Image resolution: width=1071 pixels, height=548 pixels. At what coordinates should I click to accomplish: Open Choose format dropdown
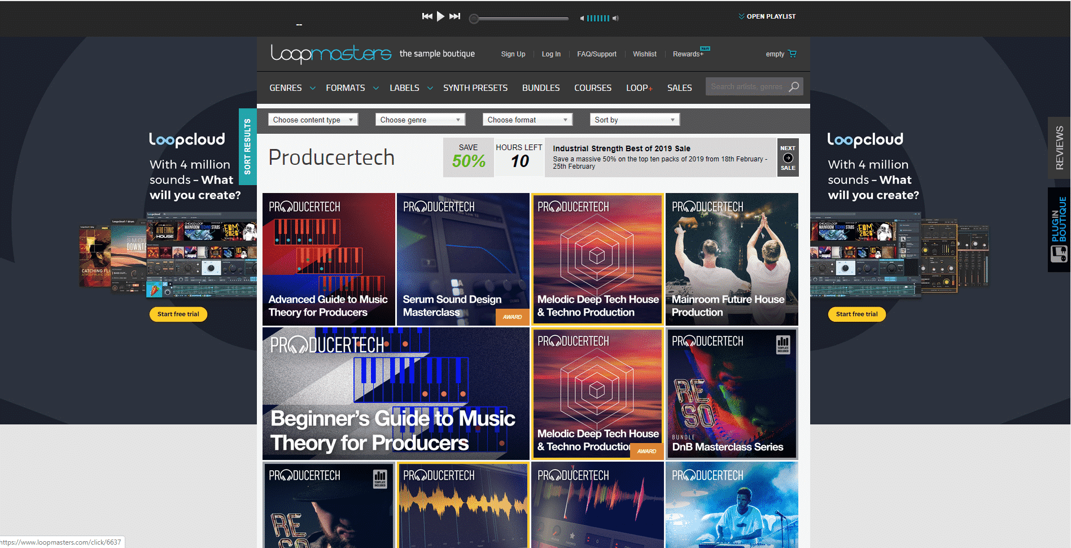[528, 120]
